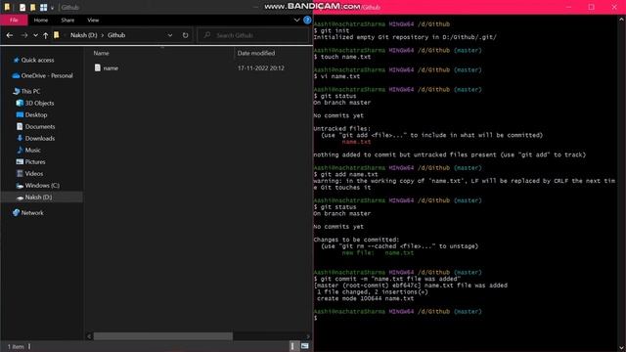Open OneDrive - Personal in sidebar
Screen dimensions: 626x352
point(47,75)
